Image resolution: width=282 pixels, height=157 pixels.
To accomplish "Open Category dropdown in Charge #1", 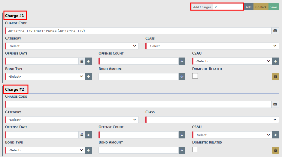I will tap(72, 46).
